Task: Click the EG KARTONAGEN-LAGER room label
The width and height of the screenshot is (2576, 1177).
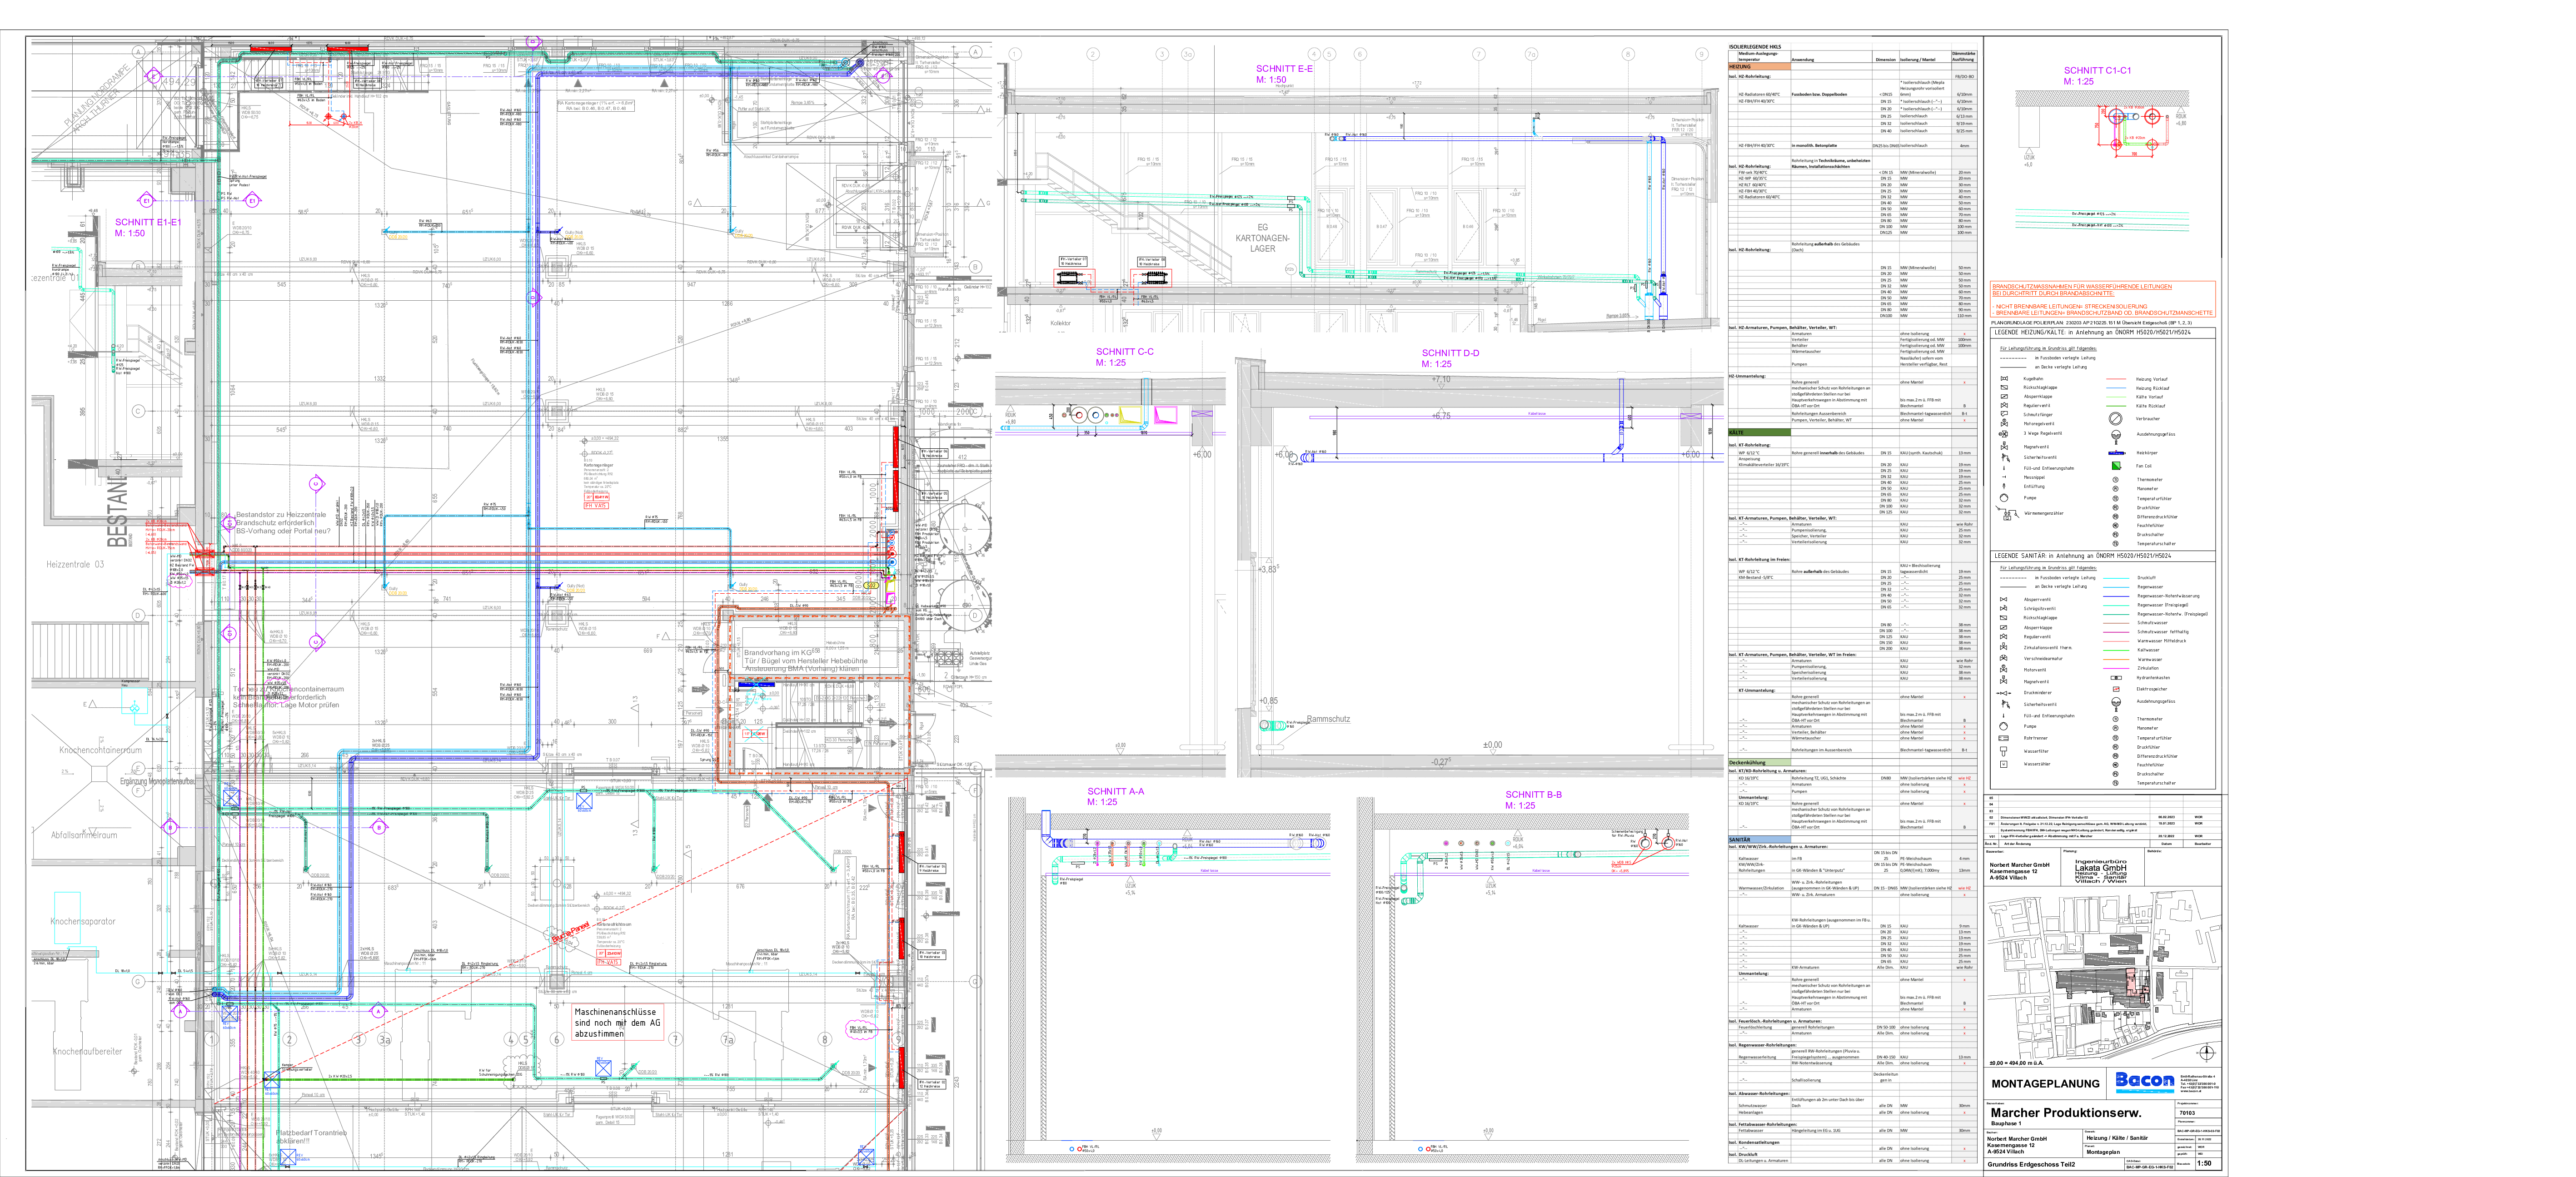Action: tap(1262, 238)
